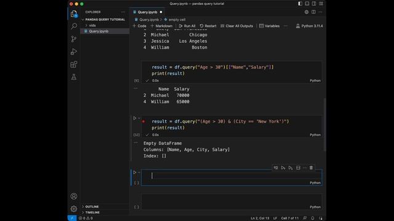Change Python language mode of the focused cell

point(315,183)
